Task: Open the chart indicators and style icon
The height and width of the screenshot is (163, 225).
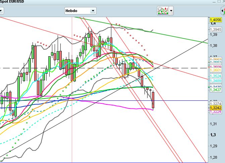Action: [163, 11]
